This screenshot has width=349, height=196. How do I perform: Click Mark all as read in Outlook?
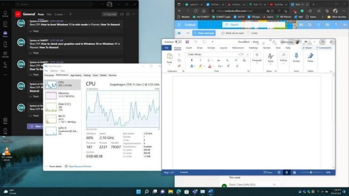(232, 33)
